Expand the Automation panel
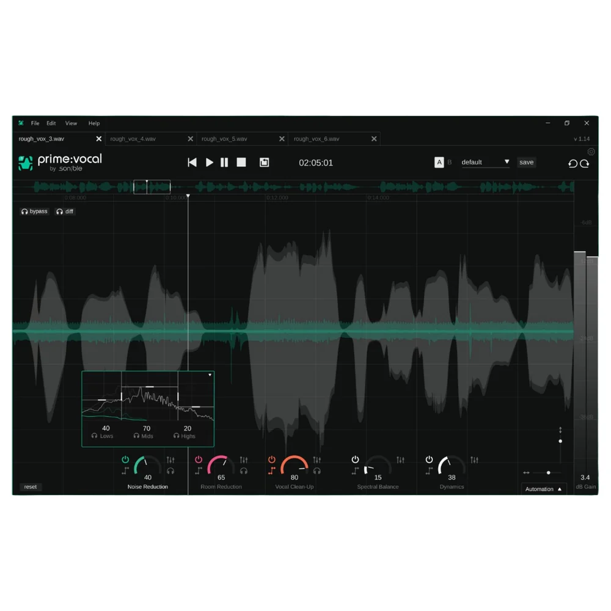The width and height of the screenshot is (611, 611). (x=544, y=489)
